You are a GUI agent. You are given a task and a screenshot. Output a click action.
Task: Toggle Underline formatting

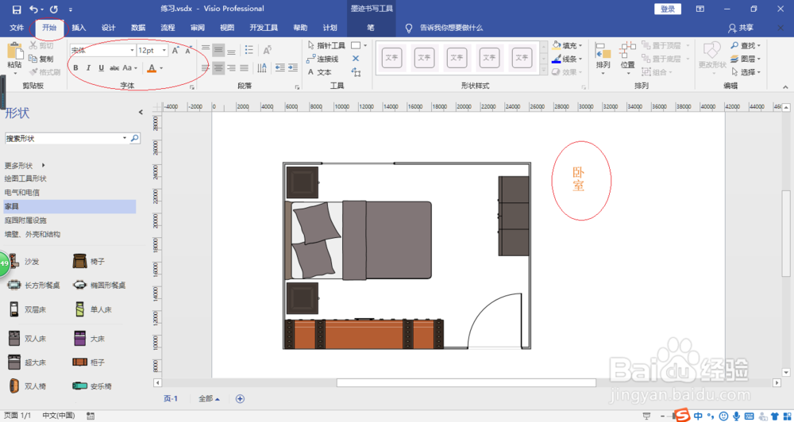(x=102, y=67)
